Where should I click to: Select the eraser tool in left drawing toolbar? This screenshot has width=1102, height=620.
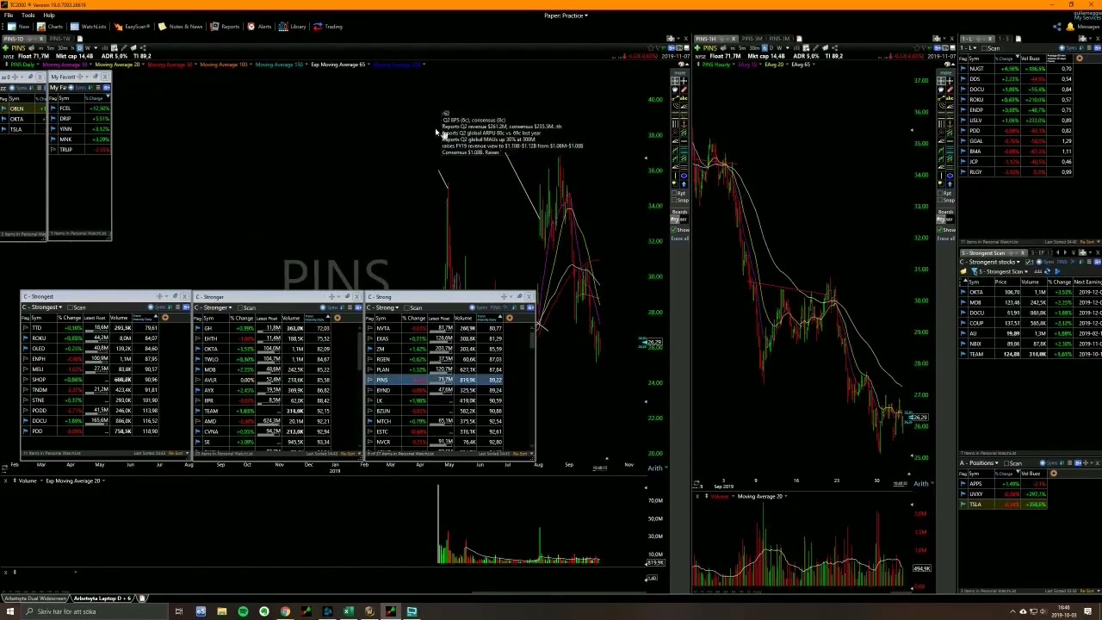[684, 90]
